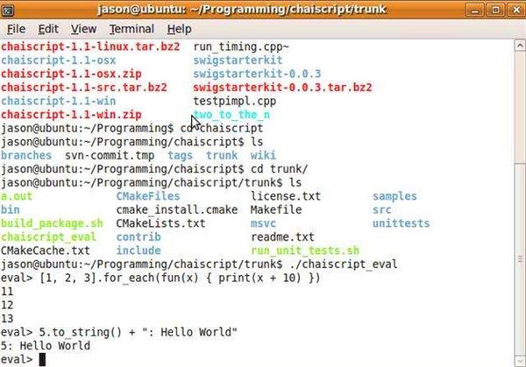Screen dimensions: 526x367
Task: Click testpimpl.cpp file name
Action: tap(234, 101)
